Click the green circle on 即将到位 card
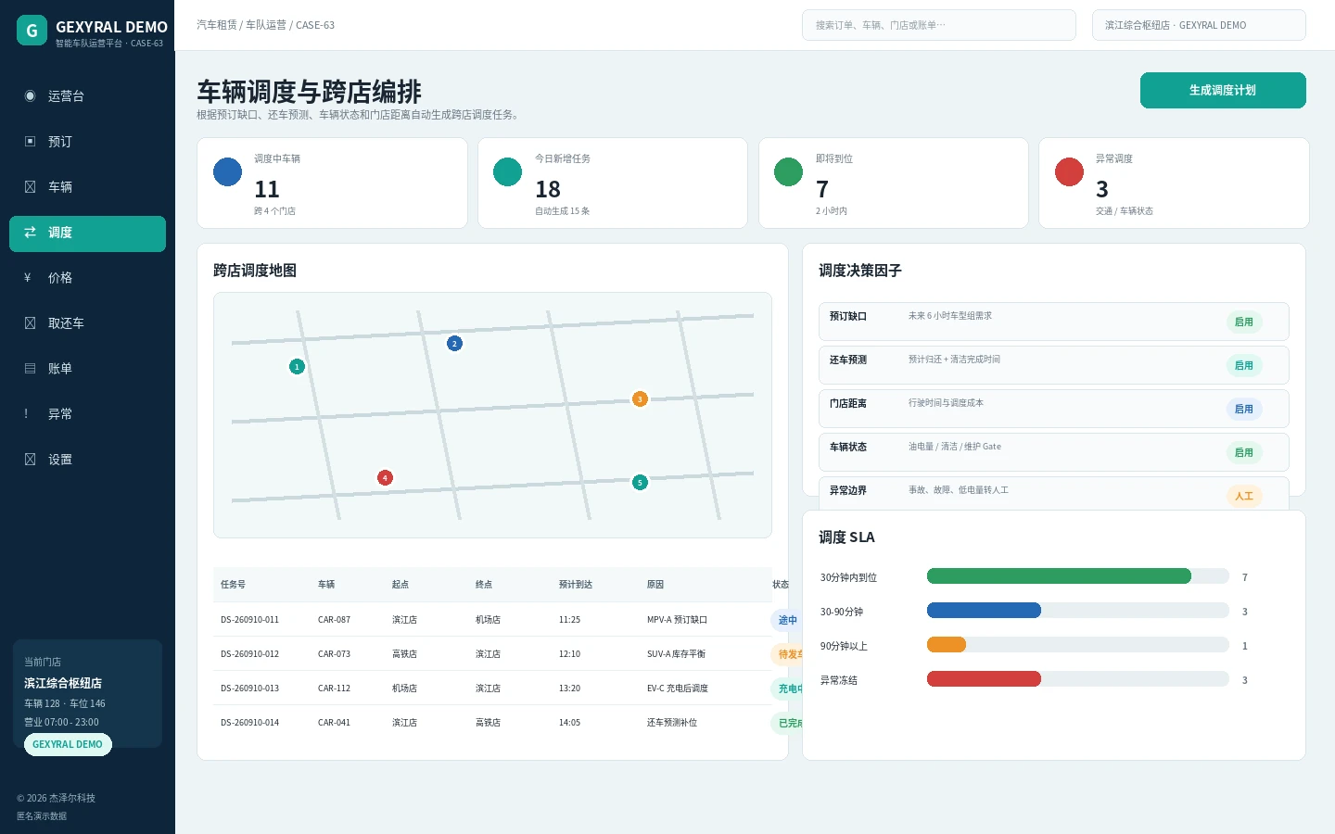 point(789,171)
